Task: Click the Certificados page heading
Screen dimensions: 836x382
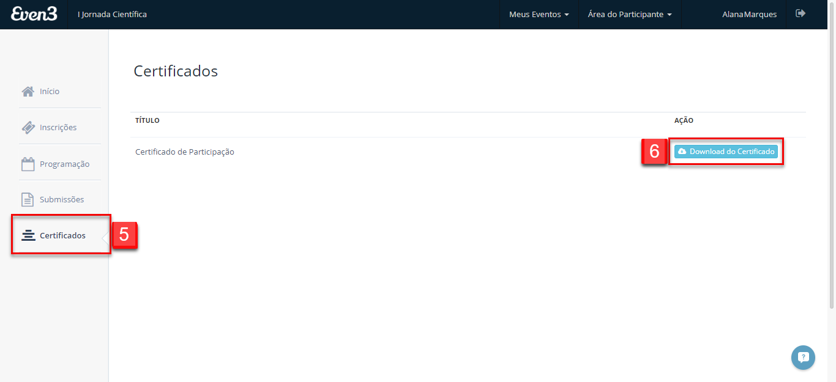Action: click(x=176, y=71)
